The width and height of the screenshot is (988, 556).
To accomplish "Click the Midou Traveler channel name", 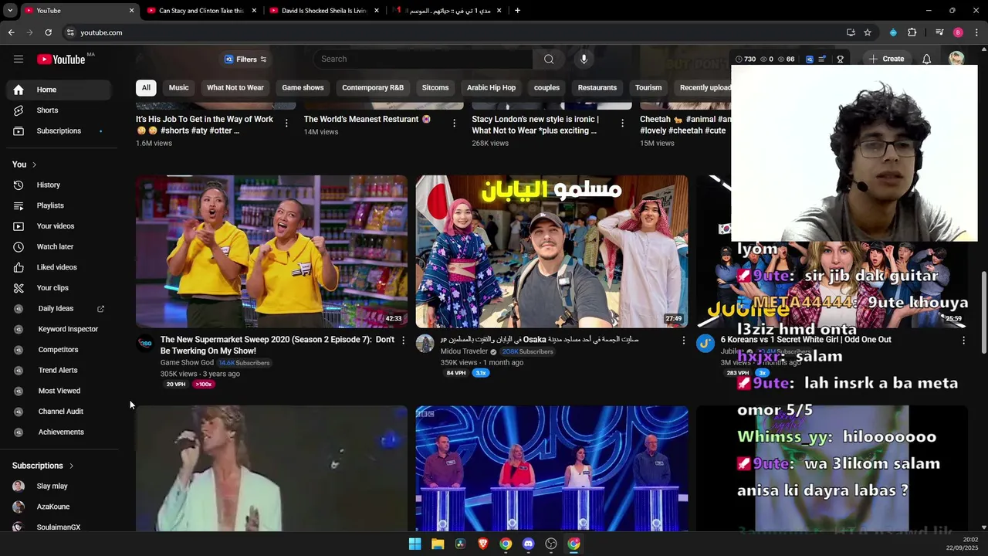I will click(464, 351).
